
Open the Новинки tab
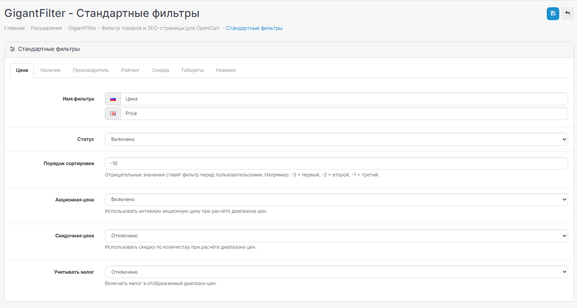coord(226,70)
